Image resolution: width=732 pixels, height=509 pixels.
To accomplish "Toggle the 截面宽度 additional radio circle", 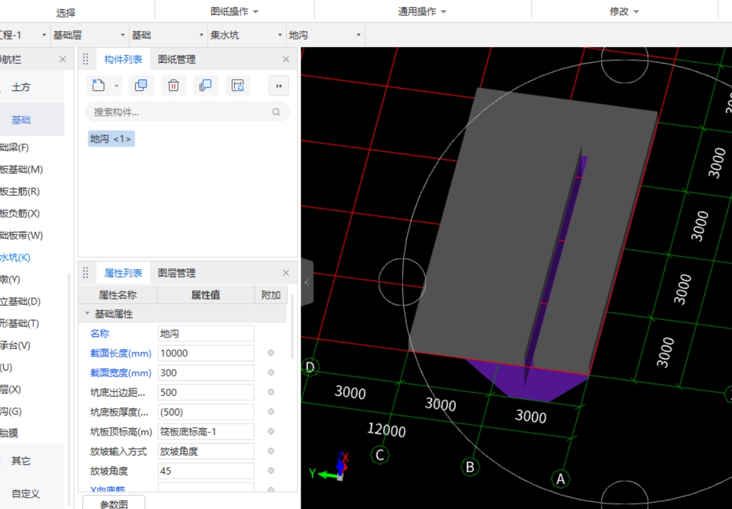I will pos(271,372).
